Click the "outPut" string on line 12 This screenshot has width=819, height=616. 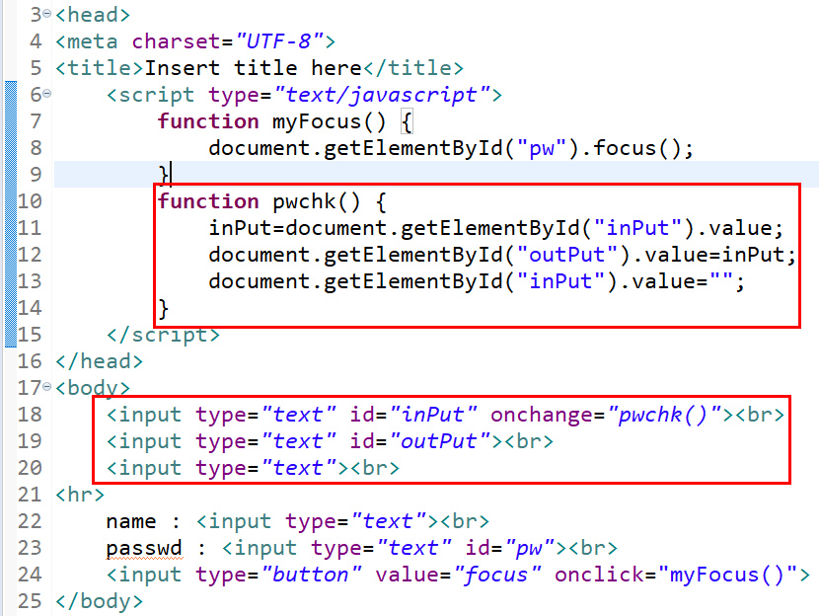point(567,255)
